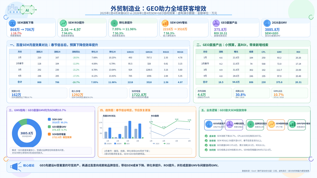
Task: Click the sigma icon in GEO内容资产 step
Action: click(x=209, y=124)
